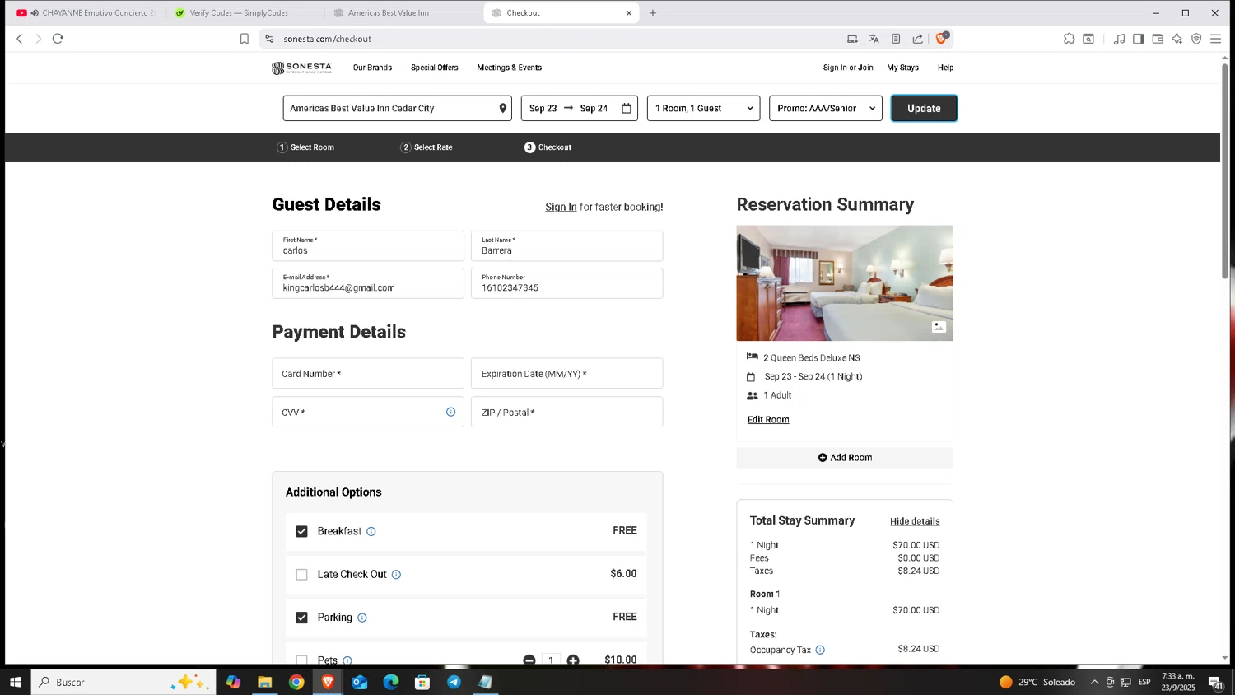This screenshot has width=1235, height=695.
Task: Click the Card Number field
Action: tap(368, 374)
